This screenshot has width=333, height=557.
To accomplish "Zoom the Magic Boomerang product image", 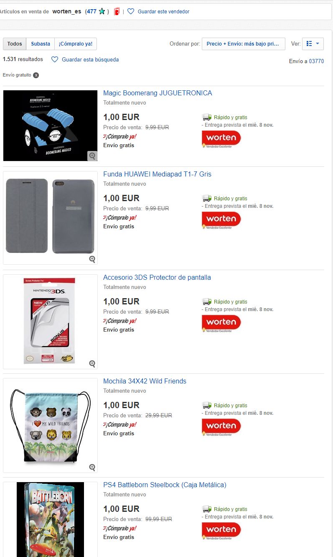I will tap(92, 156).
